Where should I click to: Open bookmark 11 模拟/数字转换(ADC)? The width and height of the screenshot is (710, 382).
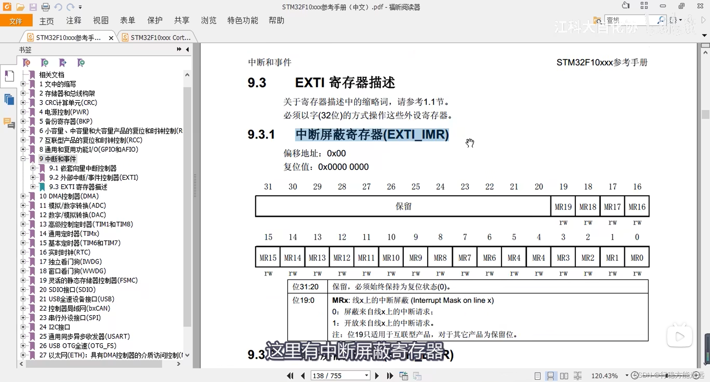pos(72,205)
